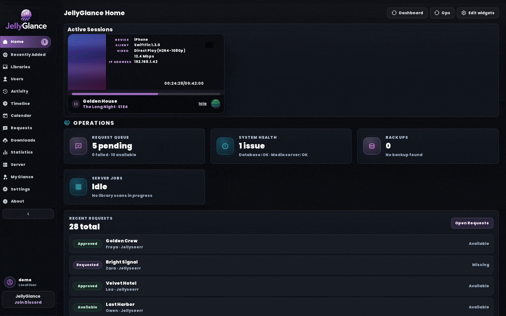The width and height of the screenshot is (506, 316).
Task: Click the Approved badge on Velvet Hotel
Action: coord(88,286)
